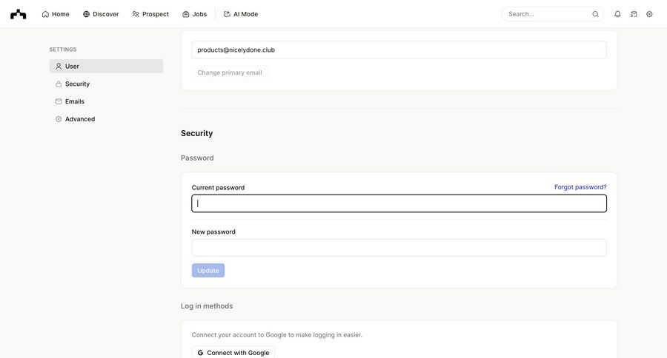Click the Current password field
Image resolution: width=667 pixels, height=358 pixels.
pyautogui.click(x=399, y=203)
